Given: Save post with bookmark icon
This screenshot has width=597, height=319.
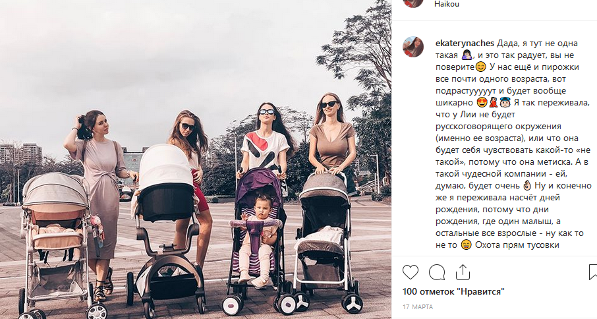Looking at the screenshot, I should pyautogui.click(x=593, y=272).
